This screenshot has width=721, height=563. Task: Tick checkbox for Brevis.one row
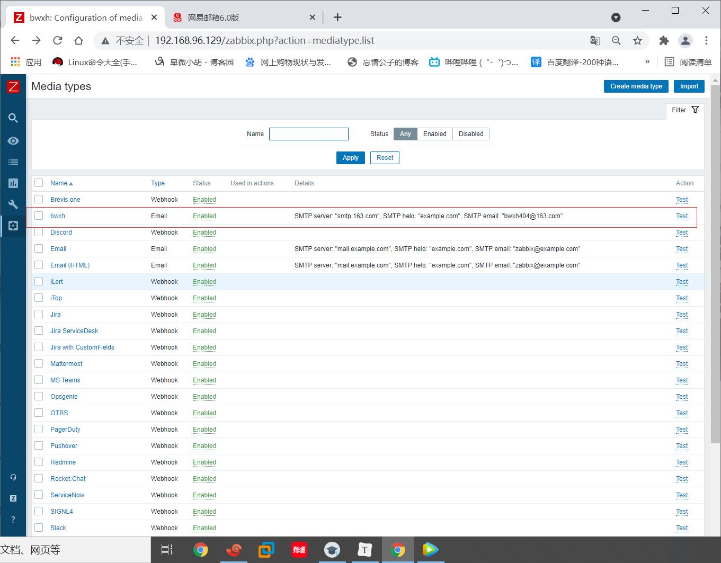coord(39,199)
